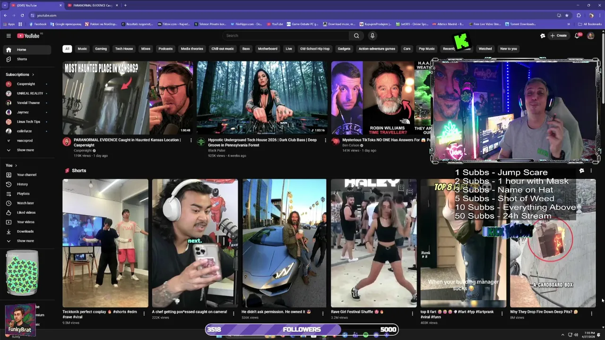Open the Lamborghini short thumbnail
This screenshot has height=340, width=605.
point(284,243)
